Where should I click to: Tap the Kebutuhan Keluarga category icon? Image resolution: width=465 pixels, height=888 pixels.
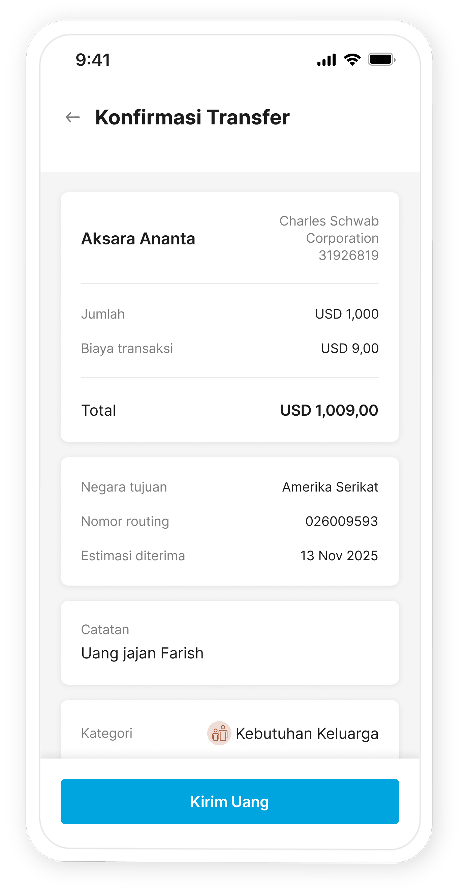219,733
